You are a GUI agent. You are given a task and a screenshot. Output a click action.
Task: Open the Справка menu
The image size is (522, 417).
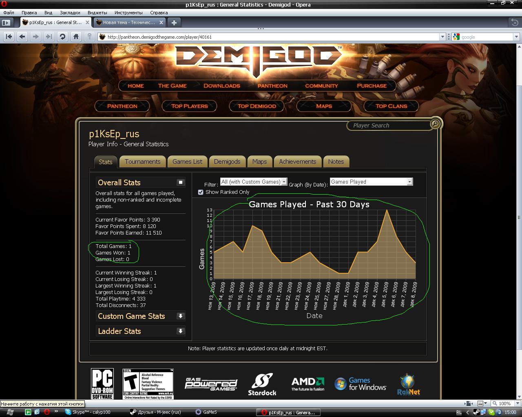coord(159,13)
